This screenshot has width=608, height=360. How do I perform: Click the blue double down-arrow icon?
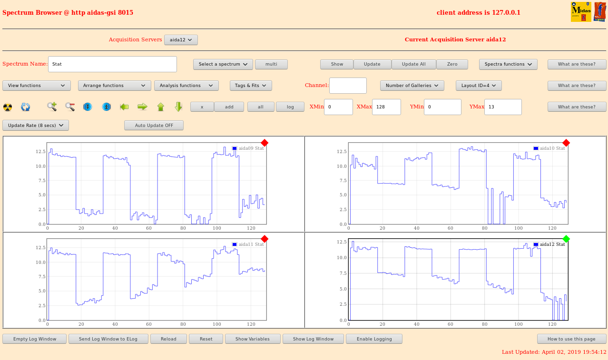pyautogui.click(x=88, y=107)
